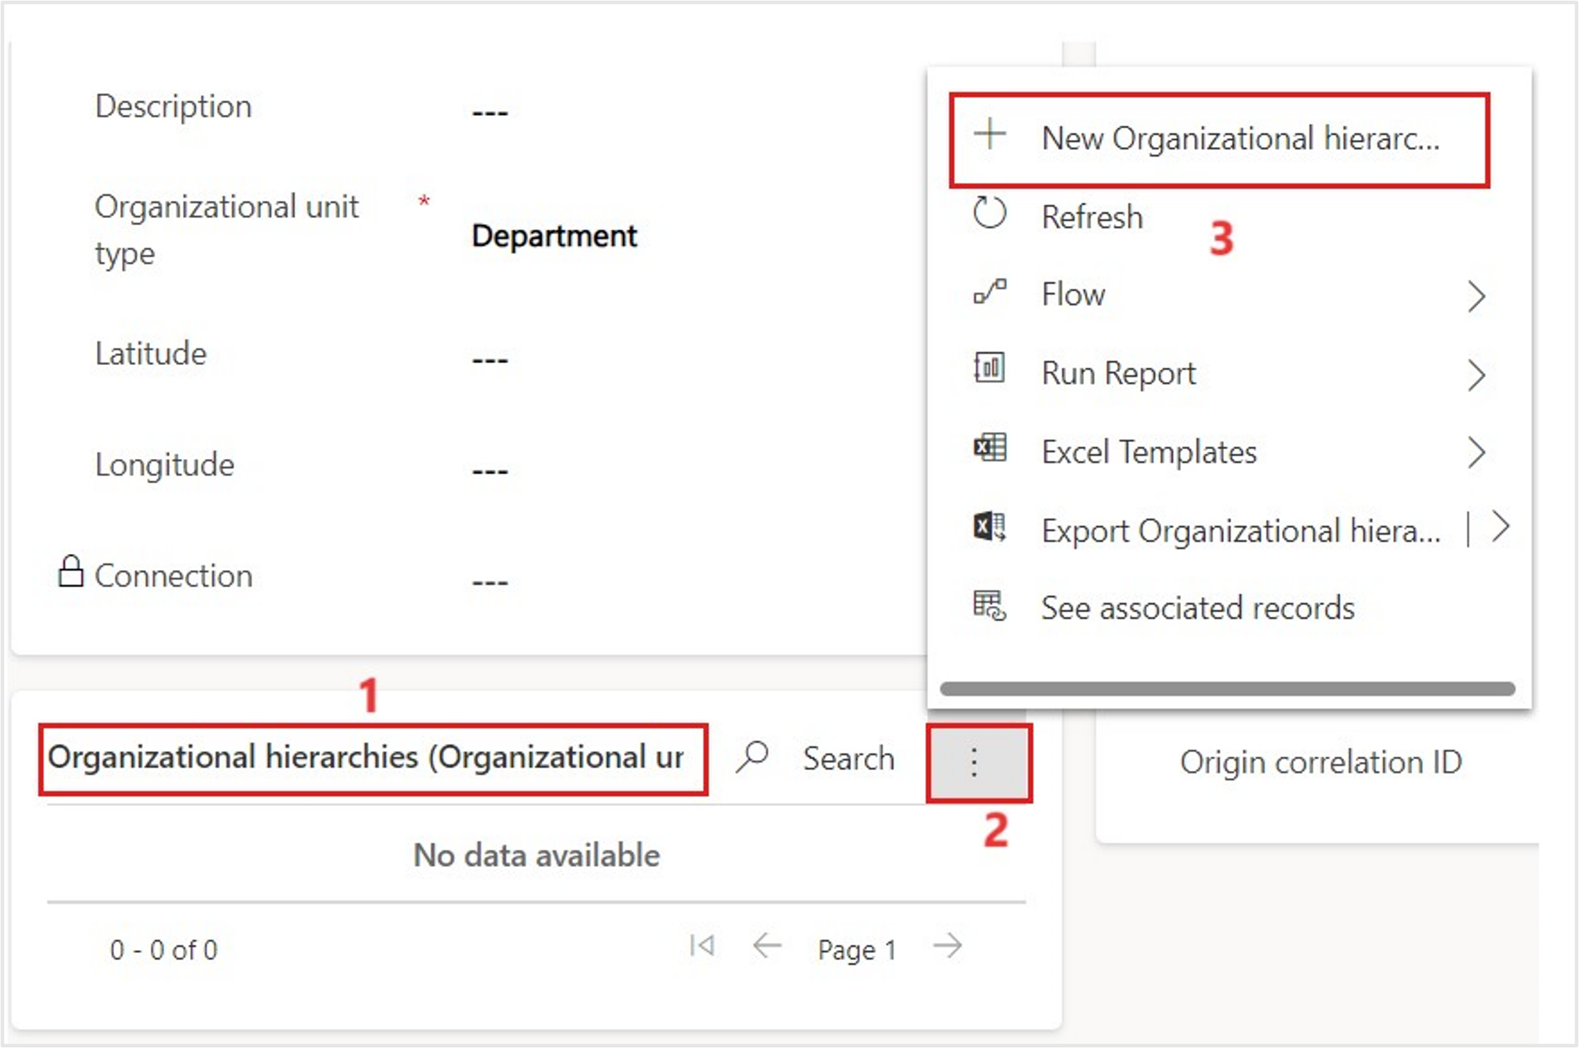Click the magnifying glass search icon
This screenshot has width=1579, height=1048.
(752, 758)
